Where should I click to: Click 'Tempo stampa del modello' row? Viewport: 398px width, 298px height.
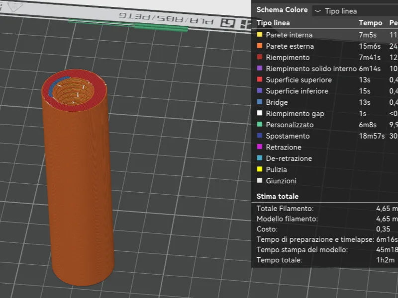327,250
